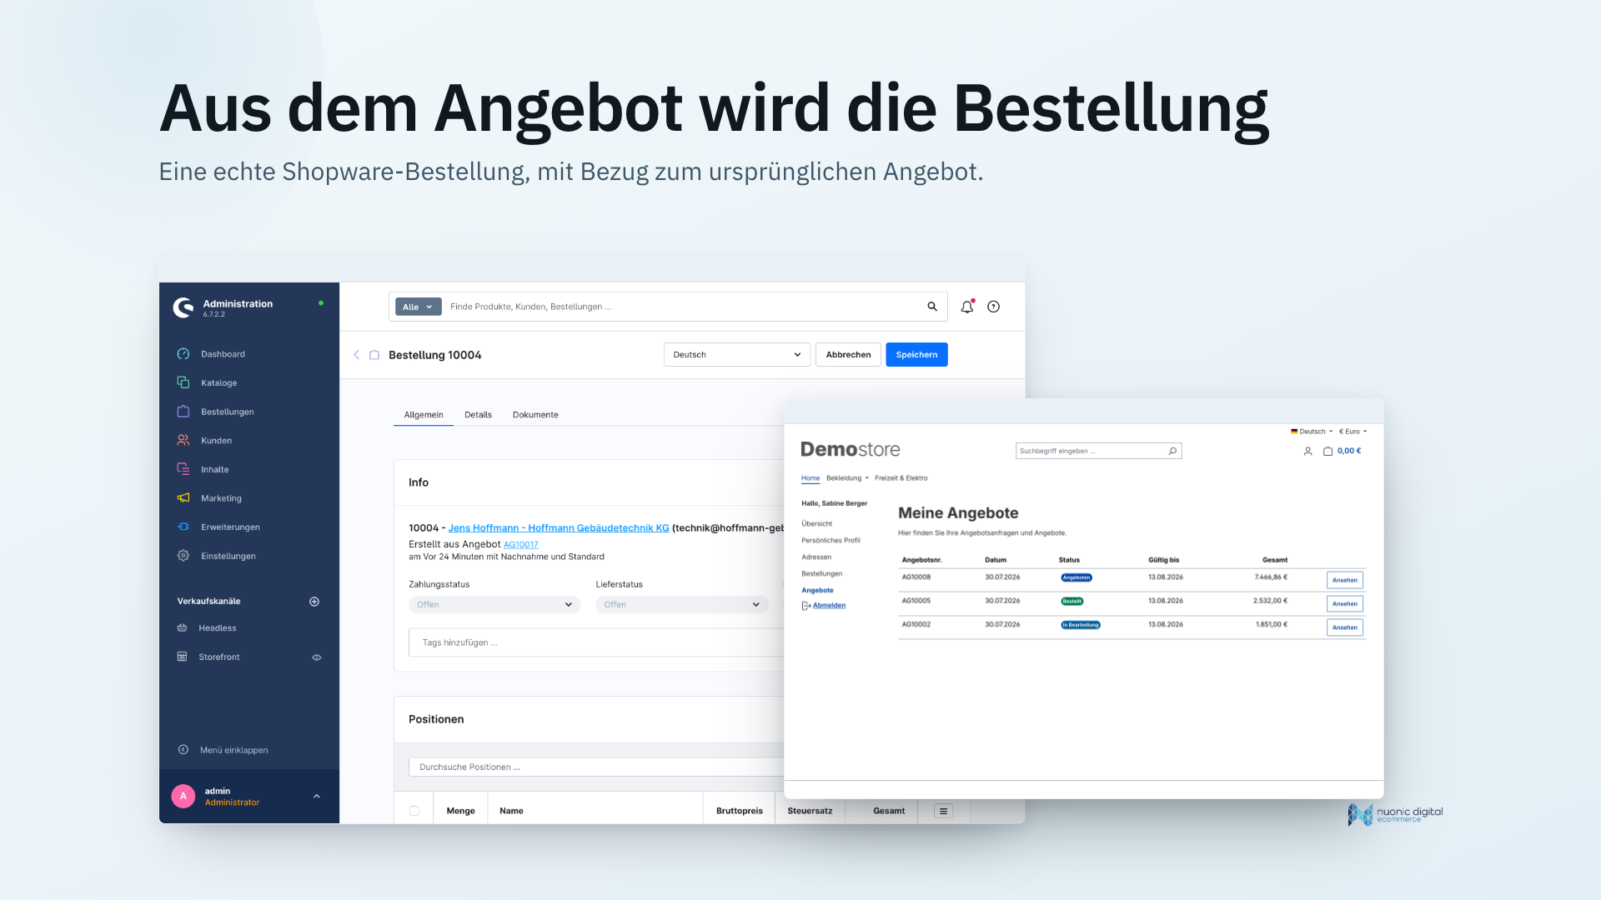Switch to the Details tab
The width and height of the screenshot is (1601, 900).
click(x=478, y=415)
